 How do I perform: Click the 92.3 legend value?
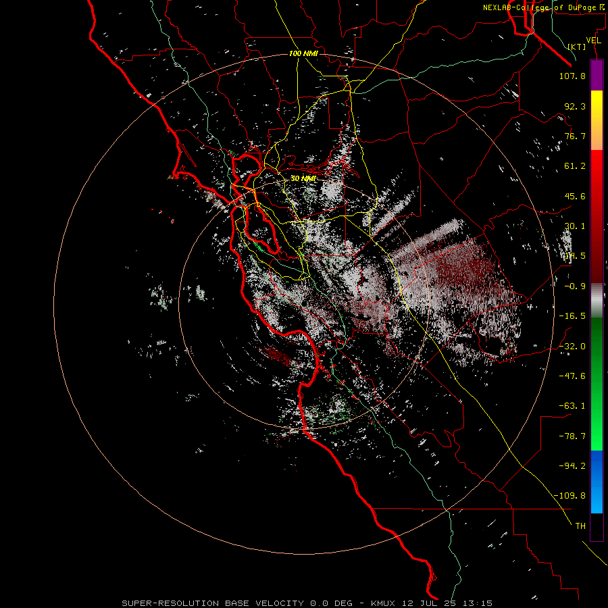point(575,106)
